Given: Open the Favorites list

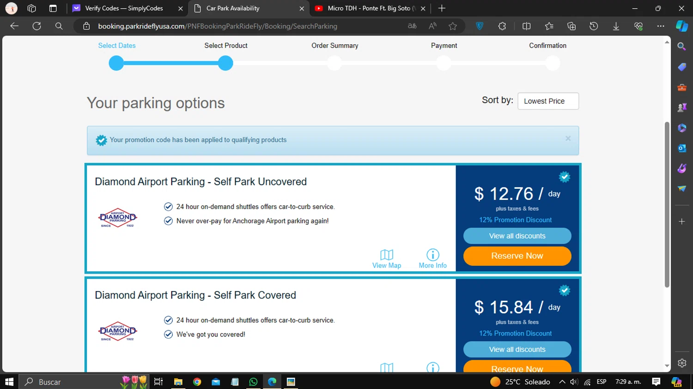Looking at the screenshot, I should (549, 26).
